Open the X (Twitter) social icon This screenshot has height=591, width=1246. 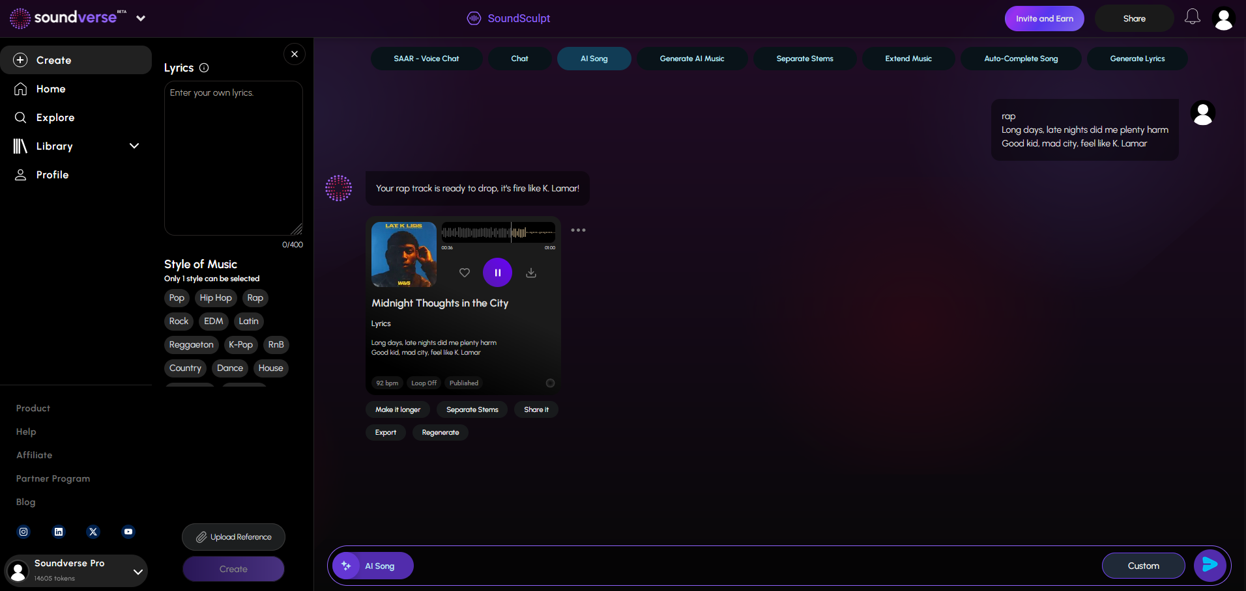pos(93,532)
